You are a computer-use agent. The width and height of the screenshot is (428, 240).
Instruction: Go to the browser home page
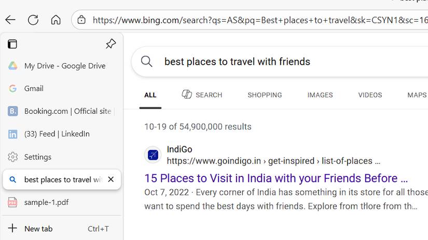(x=56, y=20)
